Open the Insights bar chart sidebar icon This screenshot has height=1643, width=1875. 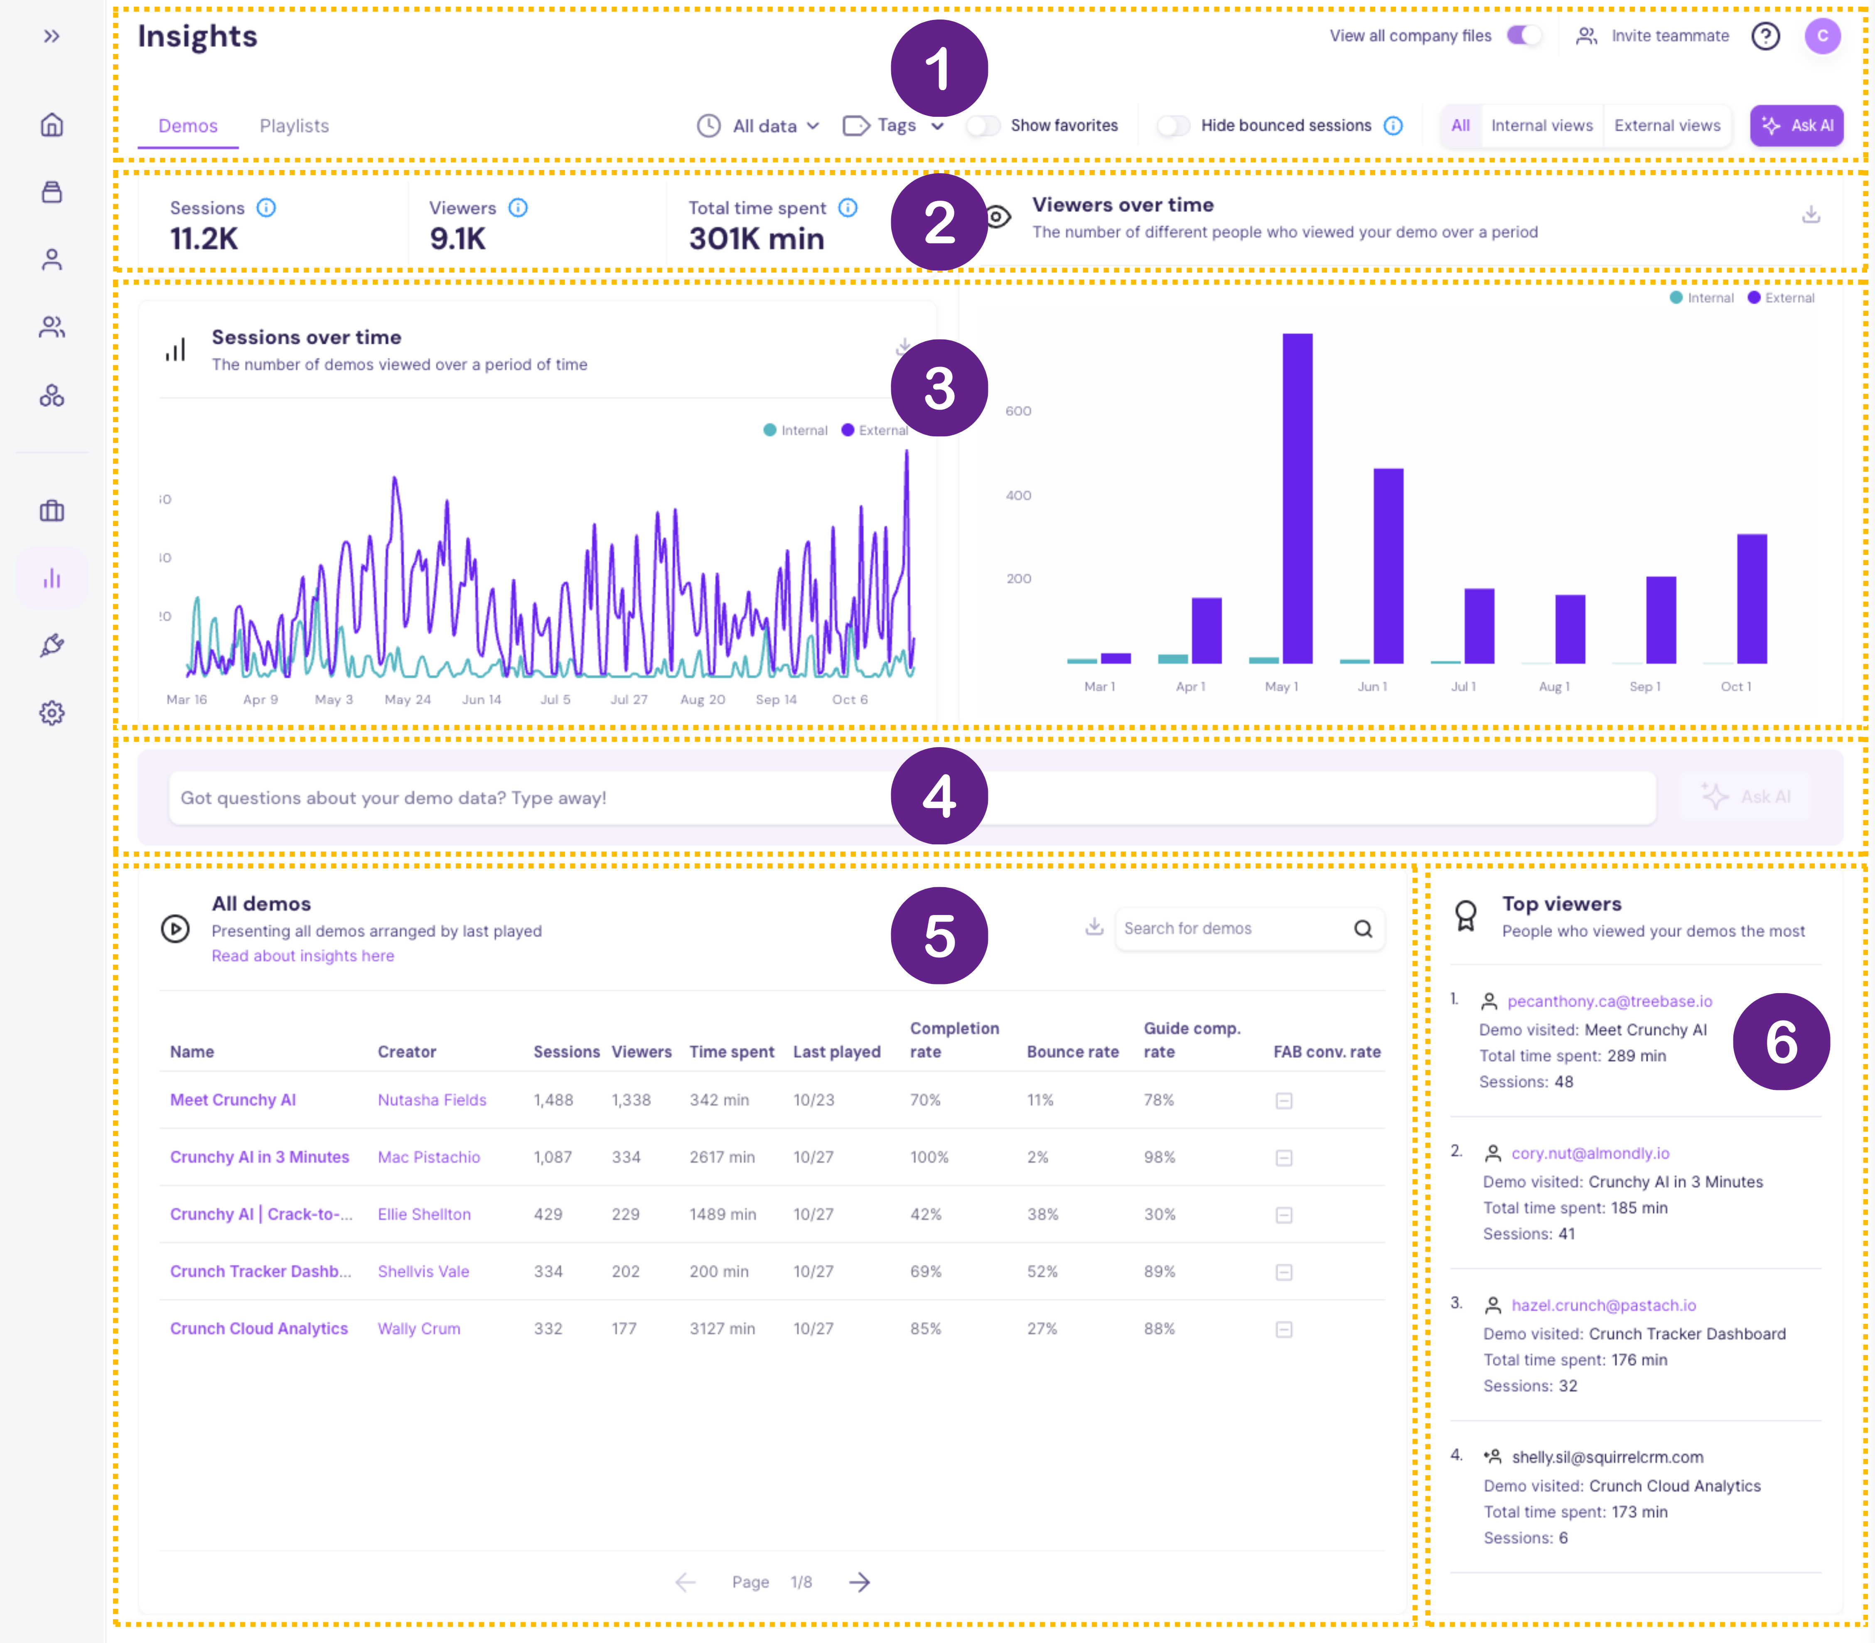[x=52, y=578]
